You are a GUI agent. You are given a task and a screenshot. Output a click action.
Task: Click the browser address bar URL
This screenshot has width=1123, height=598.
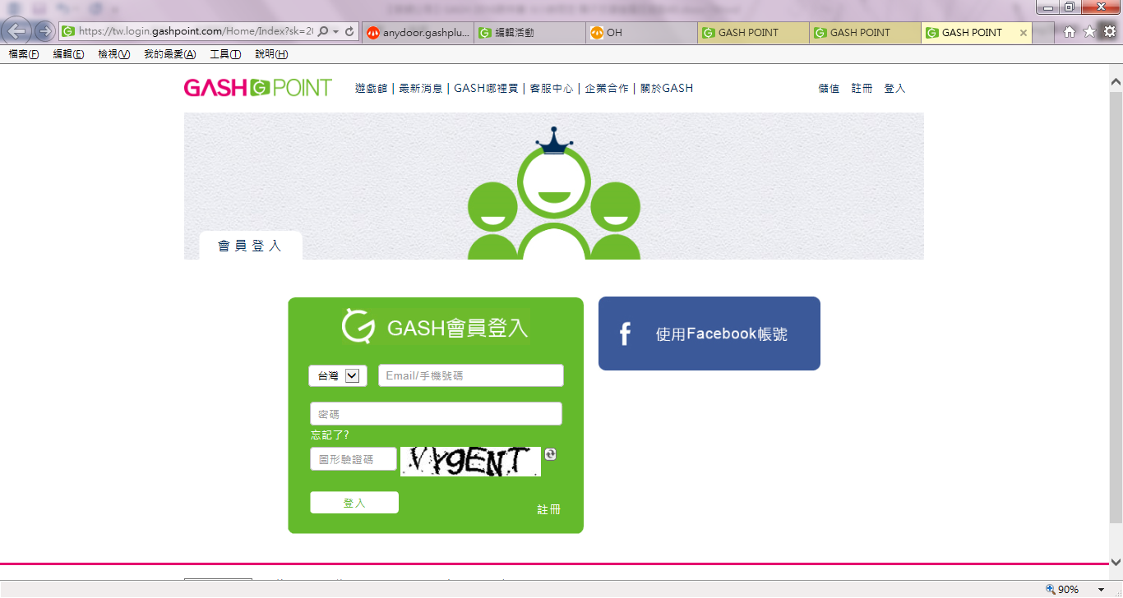pyautogui.click(x=196, y=32)
